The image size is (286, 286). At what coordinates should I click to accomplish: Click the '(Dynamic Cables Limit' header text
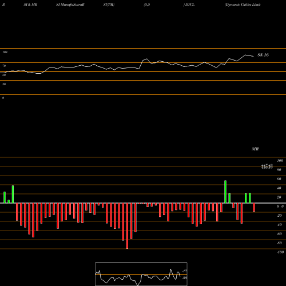243,5
